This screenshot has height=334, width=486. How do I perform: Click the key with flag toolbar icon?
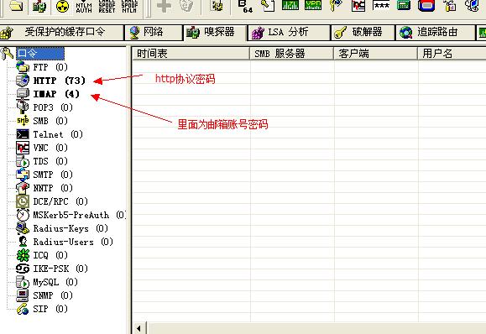[336, 6]
